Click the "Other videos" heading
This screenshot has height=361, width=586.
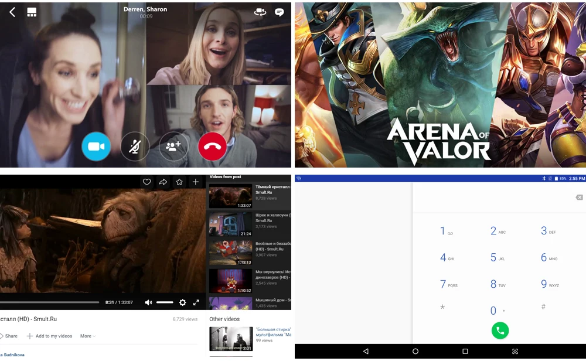click(x=224, y=319)
